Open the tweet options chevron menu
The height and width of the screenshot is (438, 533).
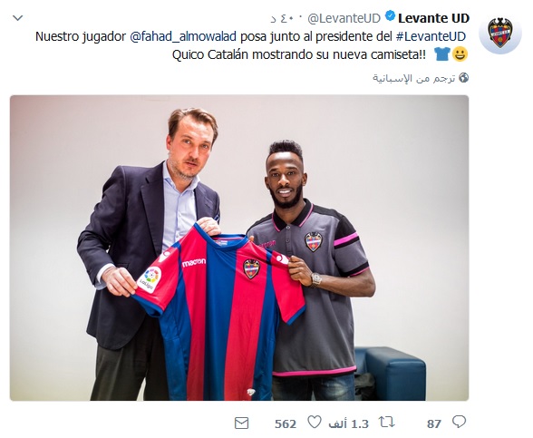[18, 18]
